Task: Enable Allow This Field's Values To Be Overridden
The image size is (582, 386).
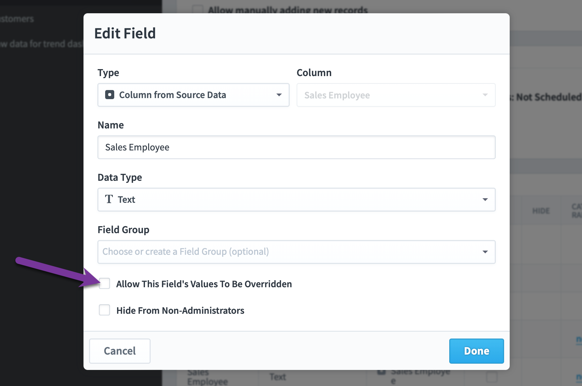Action: coord(104,283)
